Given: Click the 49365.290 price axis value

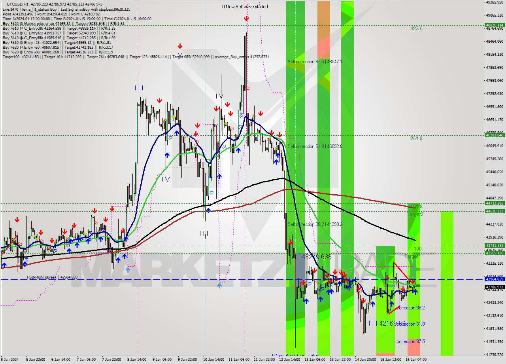Looking at the screenshot, I should pyautogui.click(x=495, y=2).
